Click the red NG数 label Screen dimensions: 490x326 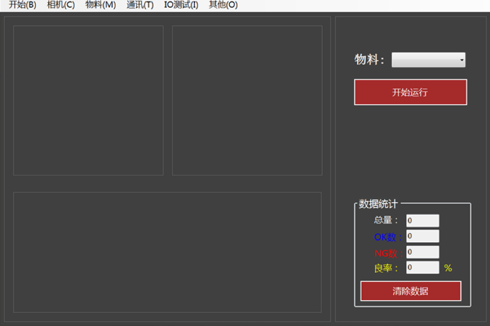point(388,253)
